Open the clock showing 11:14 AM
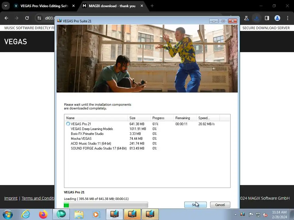Viewport: 294px width, 220px height. click(279, 215)
